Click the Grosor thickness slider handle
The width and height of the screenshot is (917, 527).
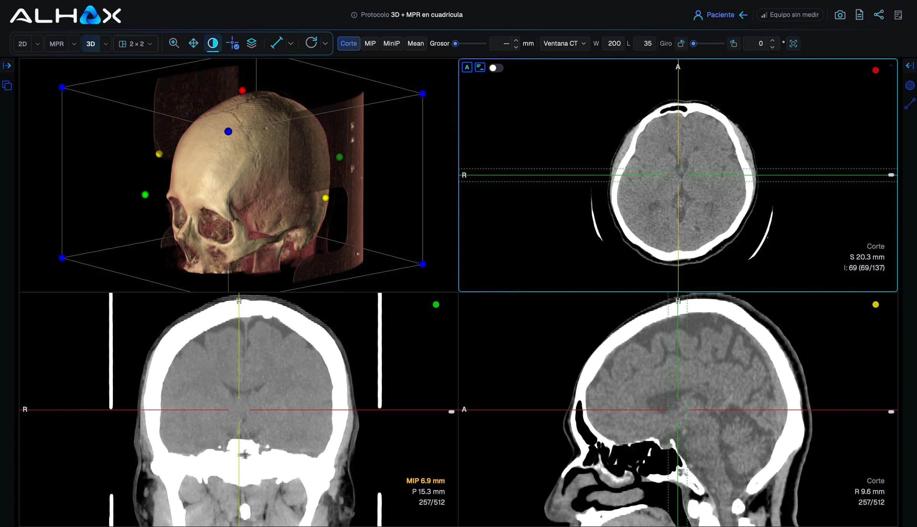[x=455, y=44]
